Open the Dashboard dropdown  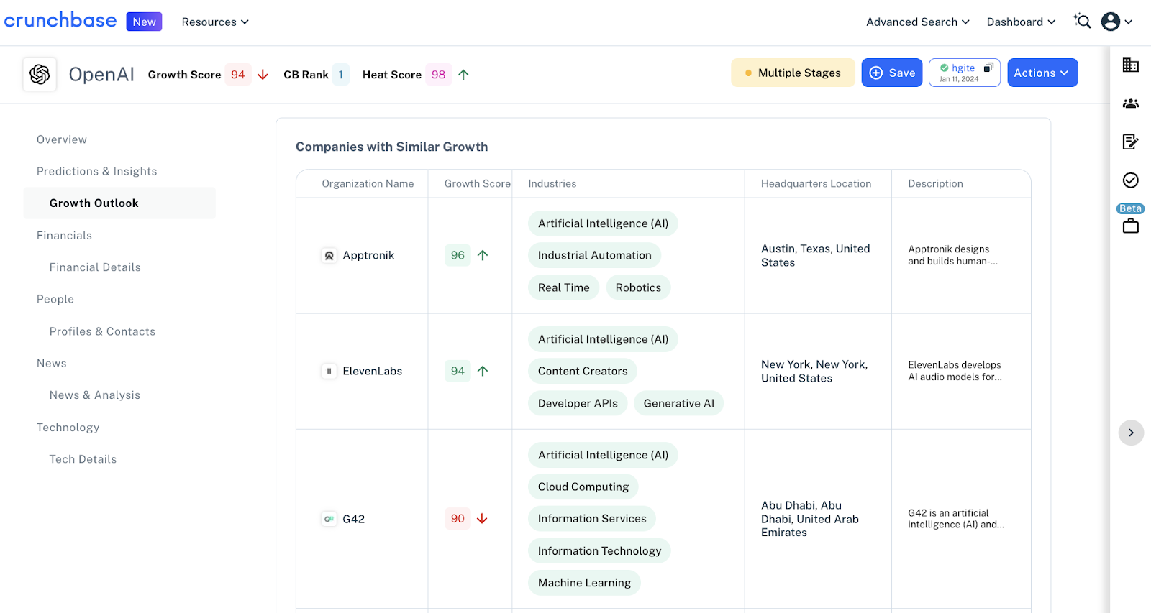[1021, 22]
